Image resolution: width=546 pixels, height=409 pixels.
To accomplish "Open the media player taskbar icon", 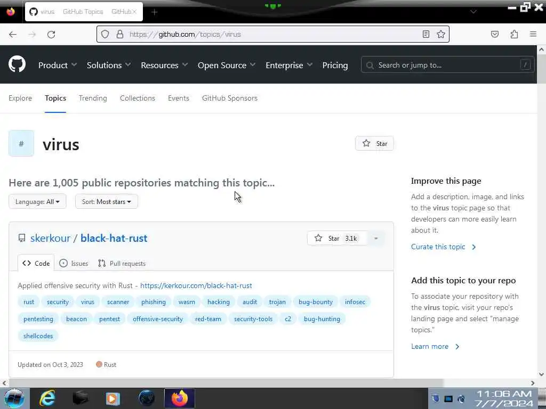I will click(113, 398).
